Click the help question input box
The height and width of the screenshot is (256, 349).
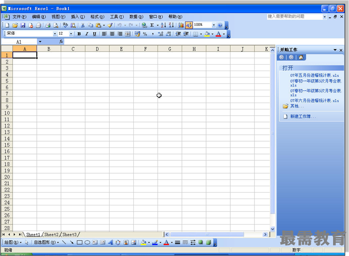click(295, 16)
